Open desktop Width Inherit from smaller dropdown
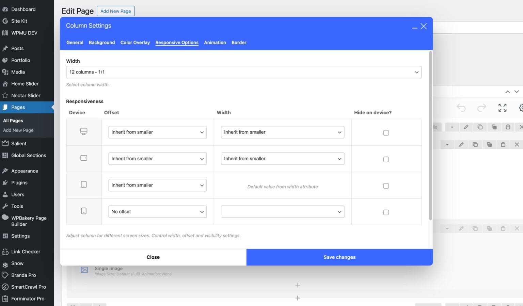 coord(282,132)
